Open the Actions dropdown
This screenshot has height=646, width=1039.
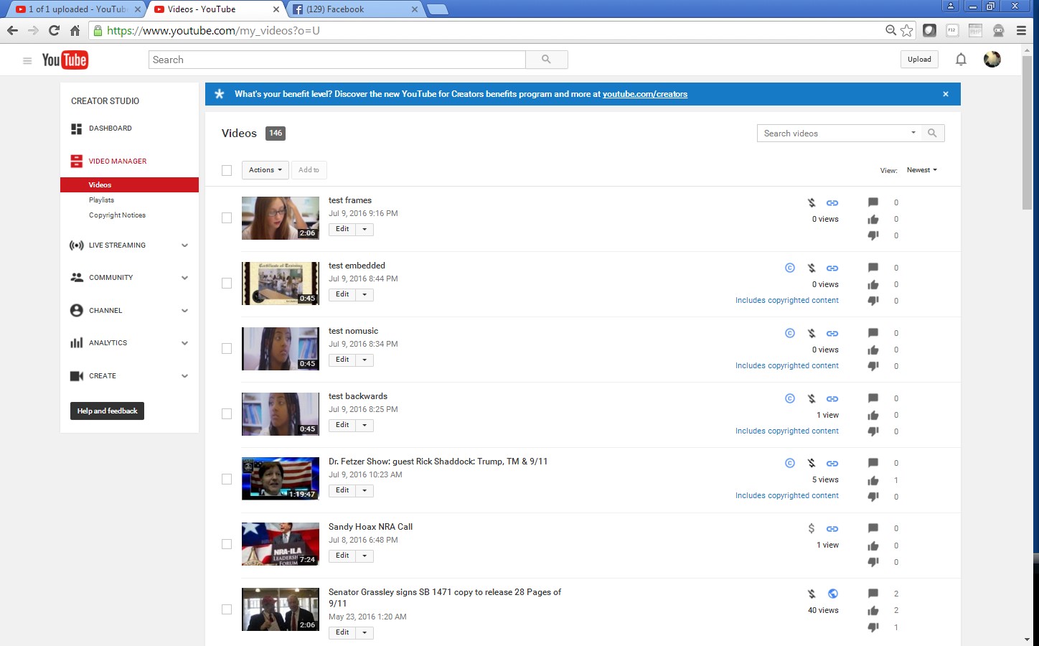pos(265,170)
